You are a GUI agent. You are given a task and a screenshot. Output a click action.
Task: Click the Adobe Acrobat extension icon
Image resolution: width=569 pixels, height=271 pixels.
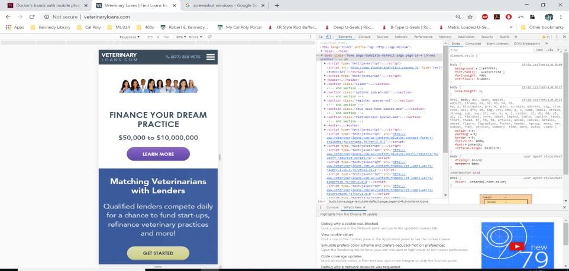coord(497,17)
